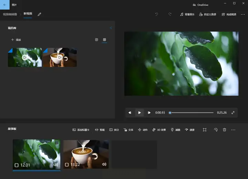Click 添加 to add media
This screenshot has height=179, width=248.
(16, 40)
